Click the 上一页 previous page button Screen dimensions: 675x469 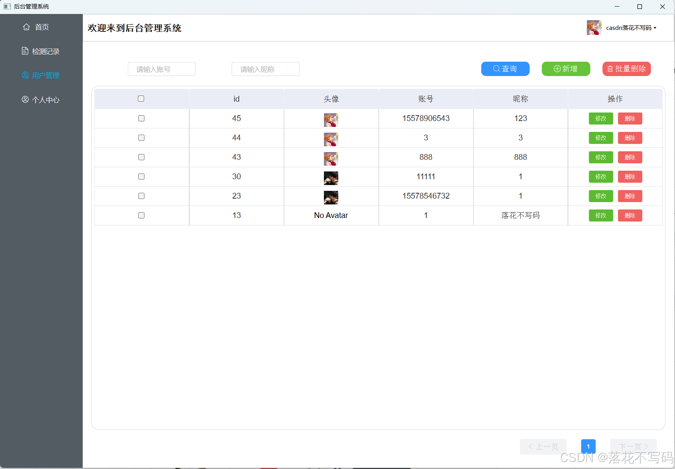tap(543, 447)
